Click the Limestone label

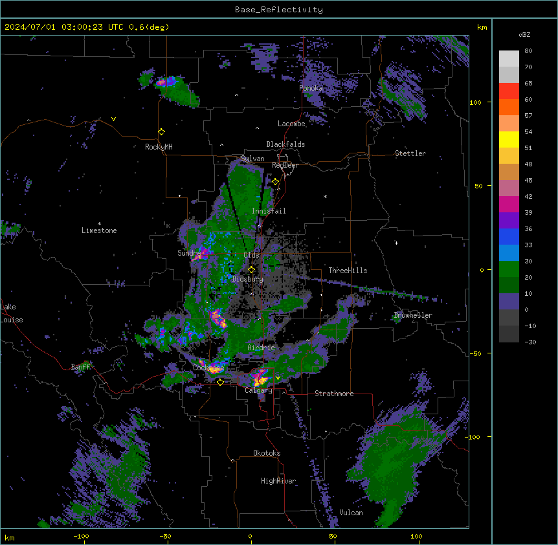99,230
